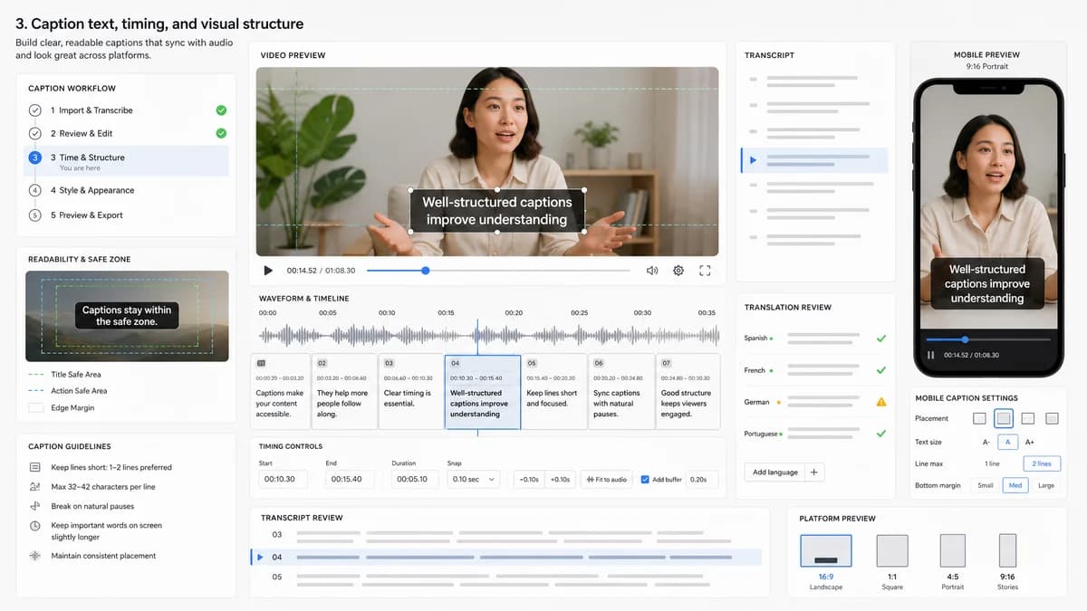The width and height of the screenshot is (1087, 611).
Task: Click the plus icon beside Add language
Action: 813,472
